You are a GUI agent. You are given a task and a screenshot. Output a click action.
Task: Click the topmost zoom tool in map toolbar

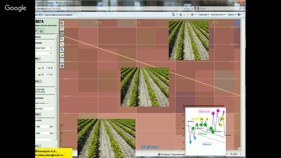click(x=62, y=23)
